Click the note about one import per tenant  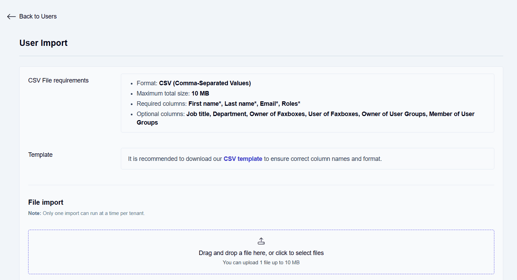(87, 213)
